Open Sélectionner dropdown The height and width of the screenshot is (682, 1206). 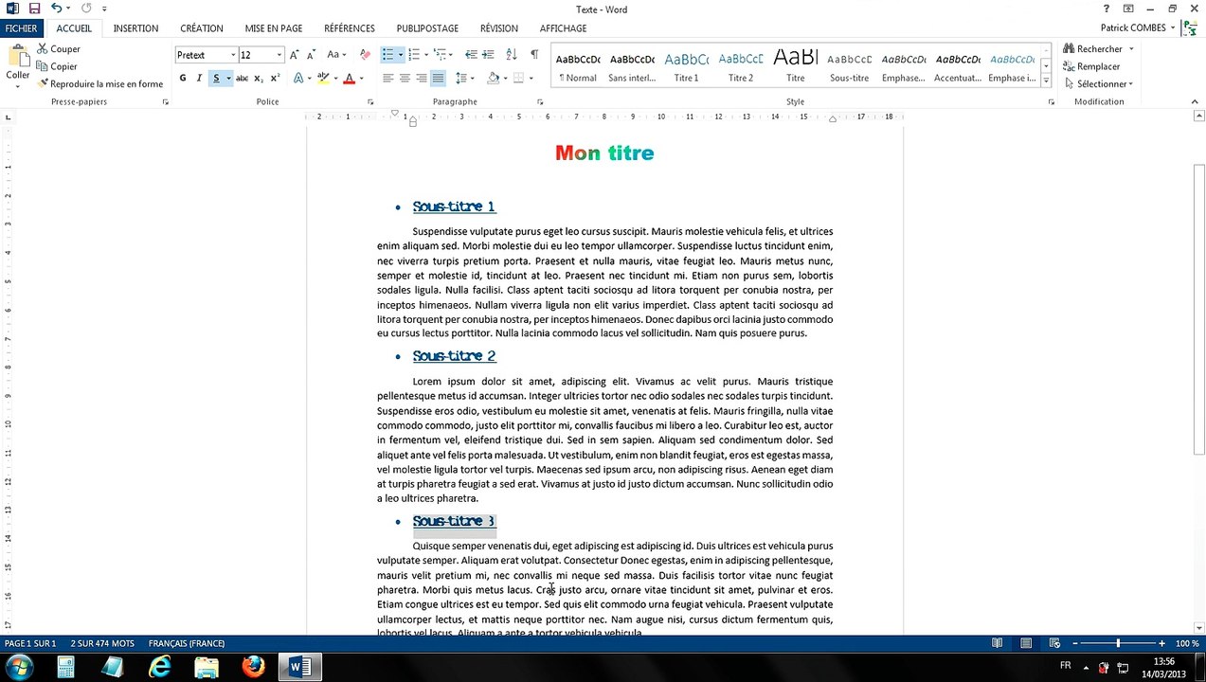[1098, 84]
